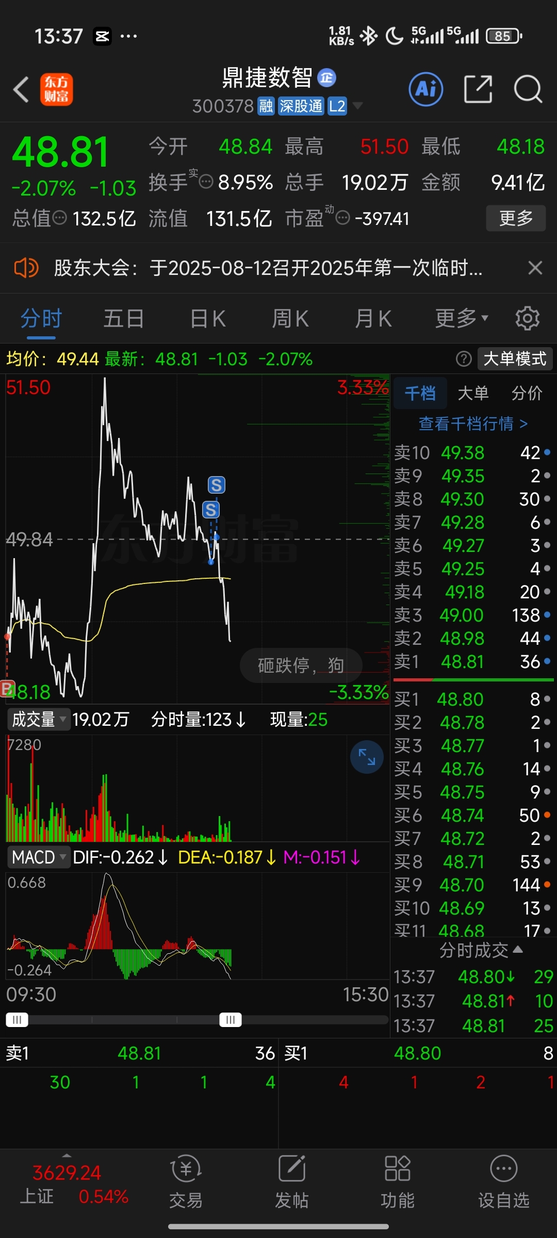Tap bottom 买1 48.80 queue bar

(x=418, y=1053)
